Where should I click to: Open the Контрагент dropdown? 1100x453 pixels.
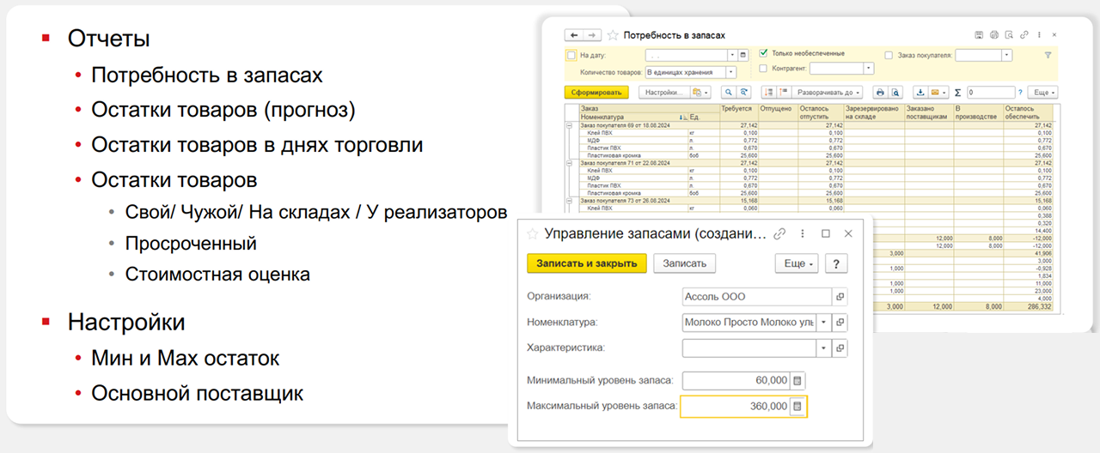[869, 68]
